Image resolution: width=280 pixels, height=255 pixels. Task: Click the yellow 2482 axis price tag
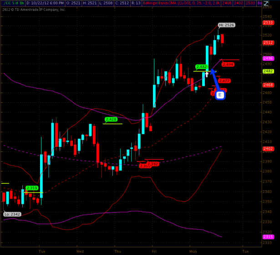(x=268, y=71)
